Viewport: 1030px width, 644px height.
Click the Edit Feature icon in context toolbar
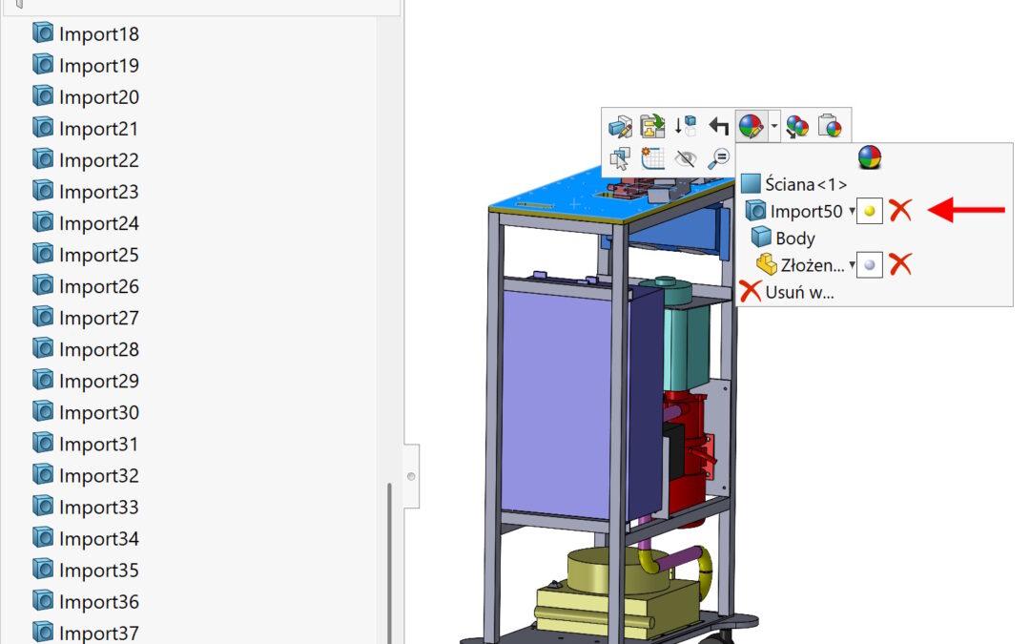[x=621, y=126]
